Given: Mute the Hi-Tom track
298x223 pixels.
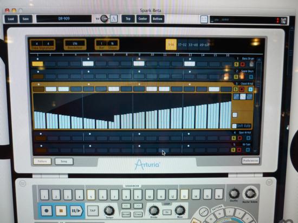Looking at the screenshot, I should pyautogui.click(x=239, y=150).
